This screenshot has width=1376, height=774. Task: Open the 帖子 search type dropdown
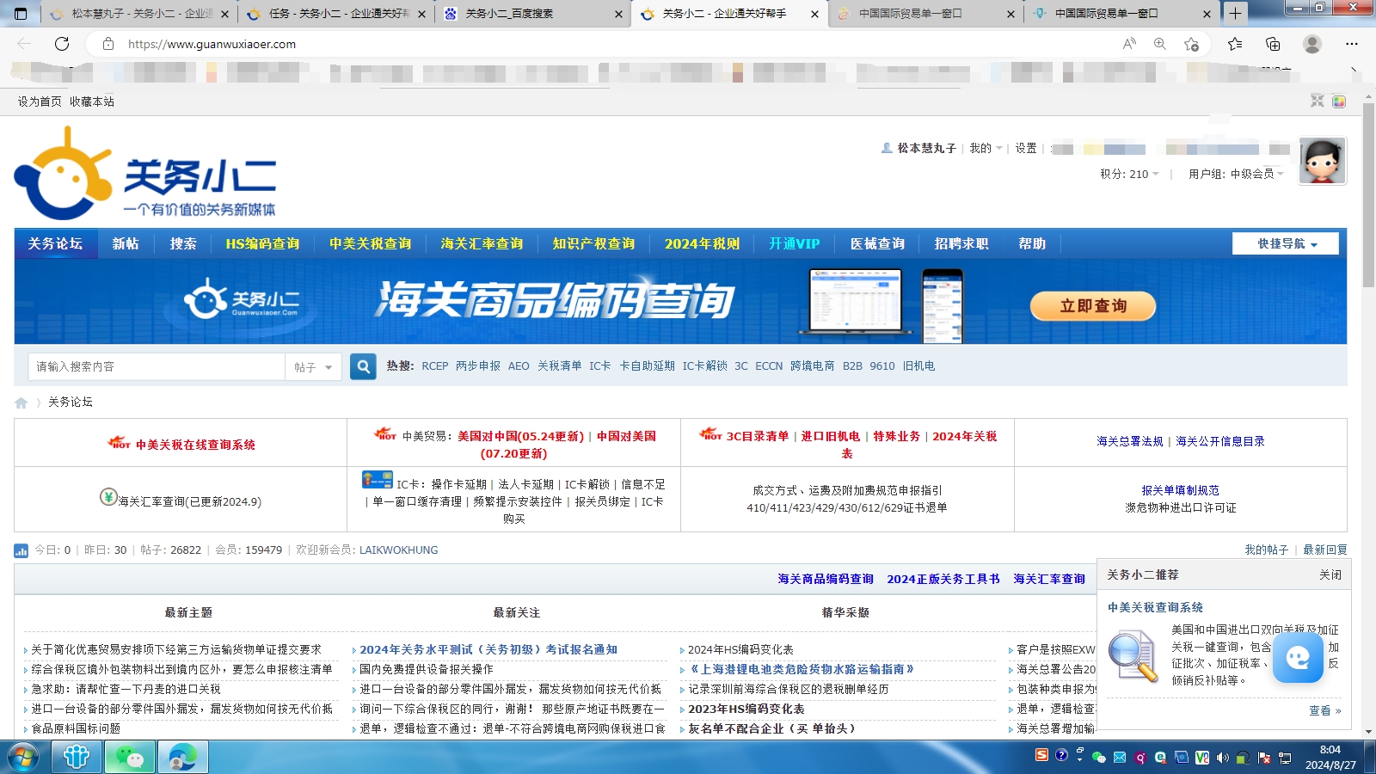coord(313,367)
